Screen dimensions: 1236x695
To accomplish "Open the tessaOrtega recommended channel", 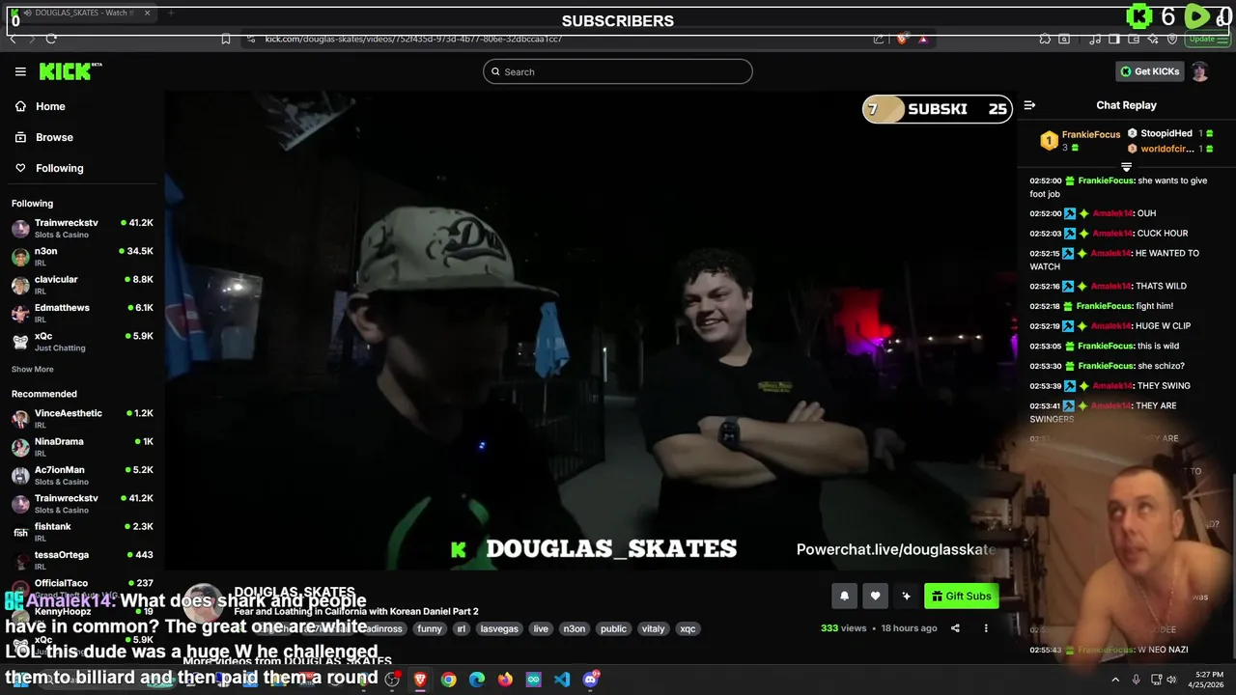I will pos(81,560).
